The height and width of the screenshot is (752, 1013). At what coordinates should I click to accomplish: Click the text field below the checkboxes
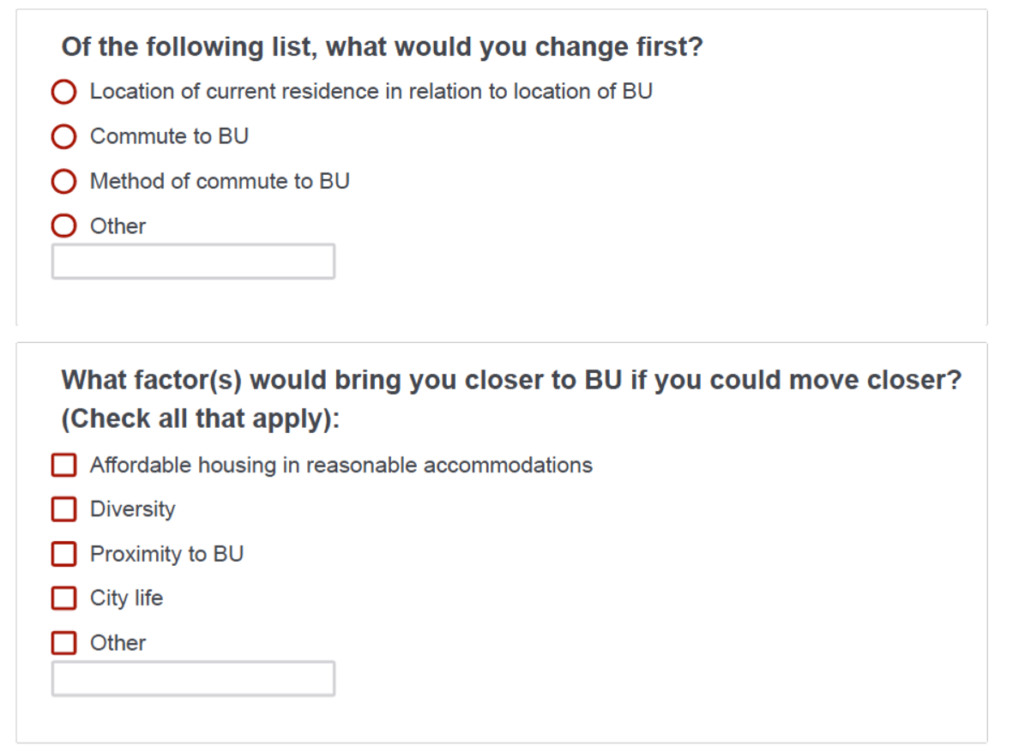click(193, 678)
